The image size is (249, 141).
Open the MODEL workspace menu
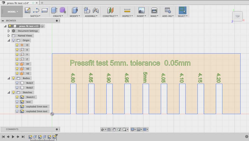(x=13, y=12)
